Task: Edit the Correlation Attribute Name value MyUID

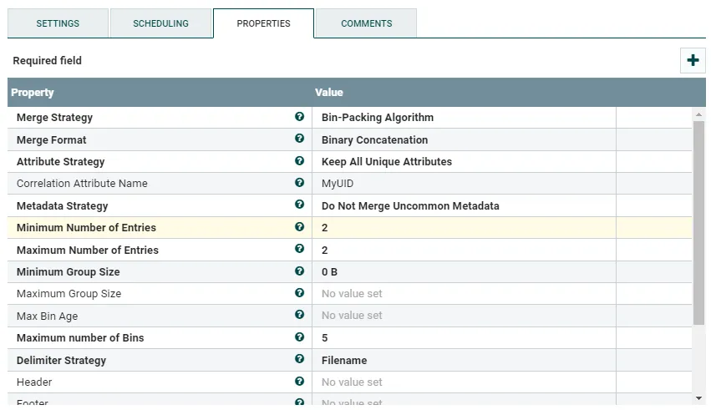Action: click(336, 184)
